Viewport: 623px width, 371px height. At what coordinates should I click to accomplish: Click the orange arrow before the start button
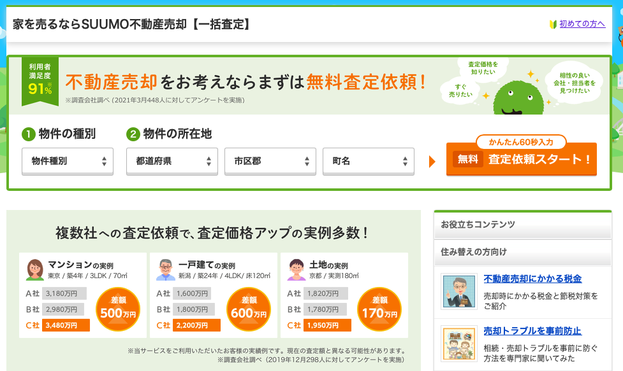click(432, 162)
